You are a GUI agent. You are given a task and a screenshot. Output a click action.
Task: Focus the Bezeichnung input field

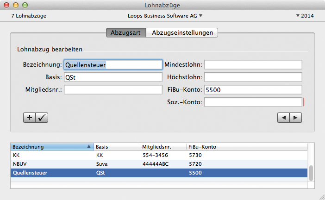click(x=112, y=65)
